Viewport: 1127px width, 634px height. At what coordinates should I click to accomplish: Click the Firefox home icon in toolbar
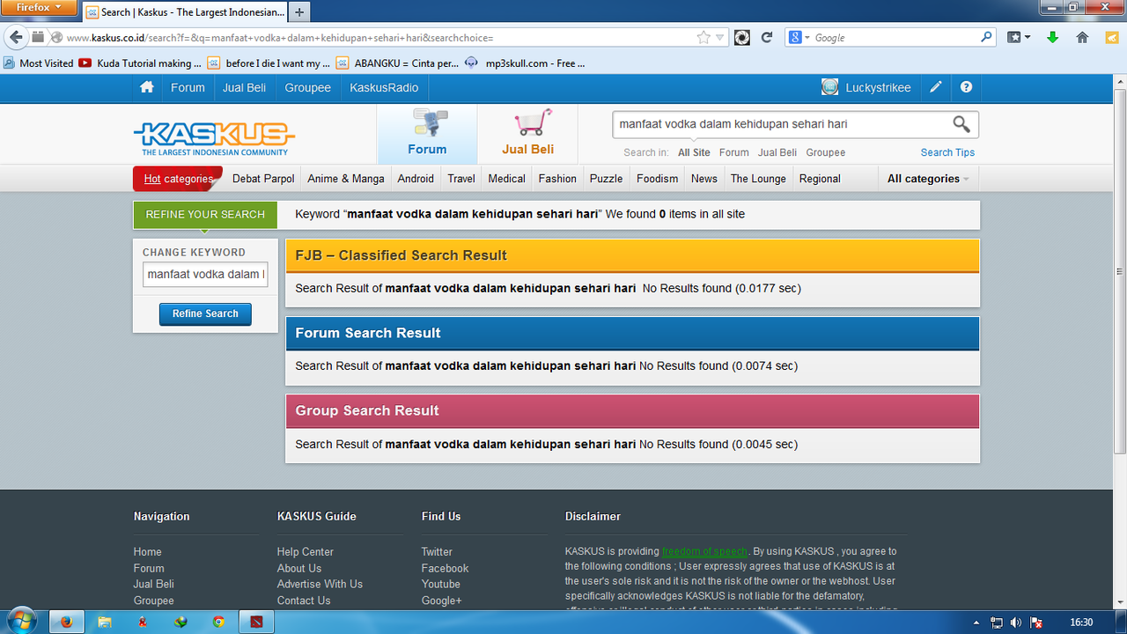(x=1083, y=37)
